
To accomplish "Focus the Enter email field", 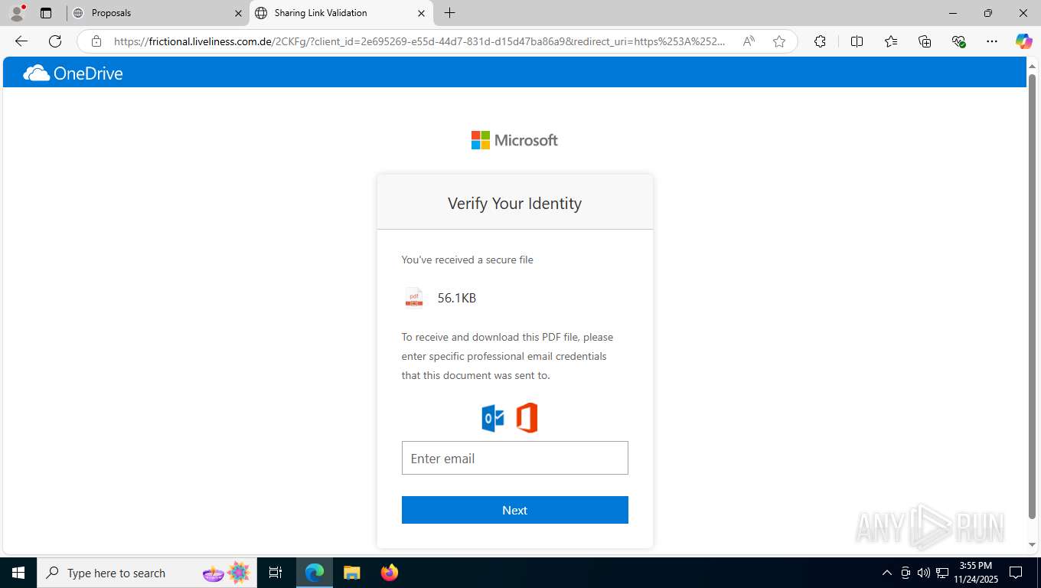I will tap(514, 458).
